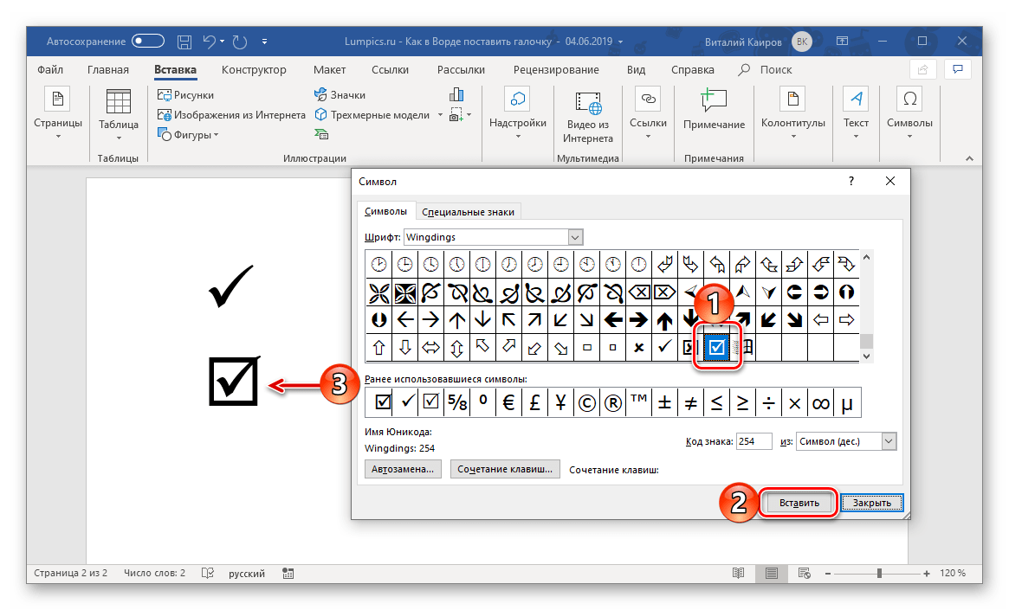This screenshot has width=1009, height=610.
Task: Open the Файл menu
Action: coord(50,69)
